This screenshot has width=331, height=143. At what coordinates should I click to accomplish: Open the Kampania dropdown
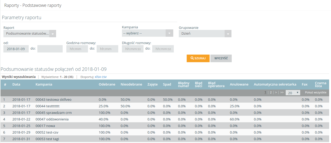[x=147, y=33]
